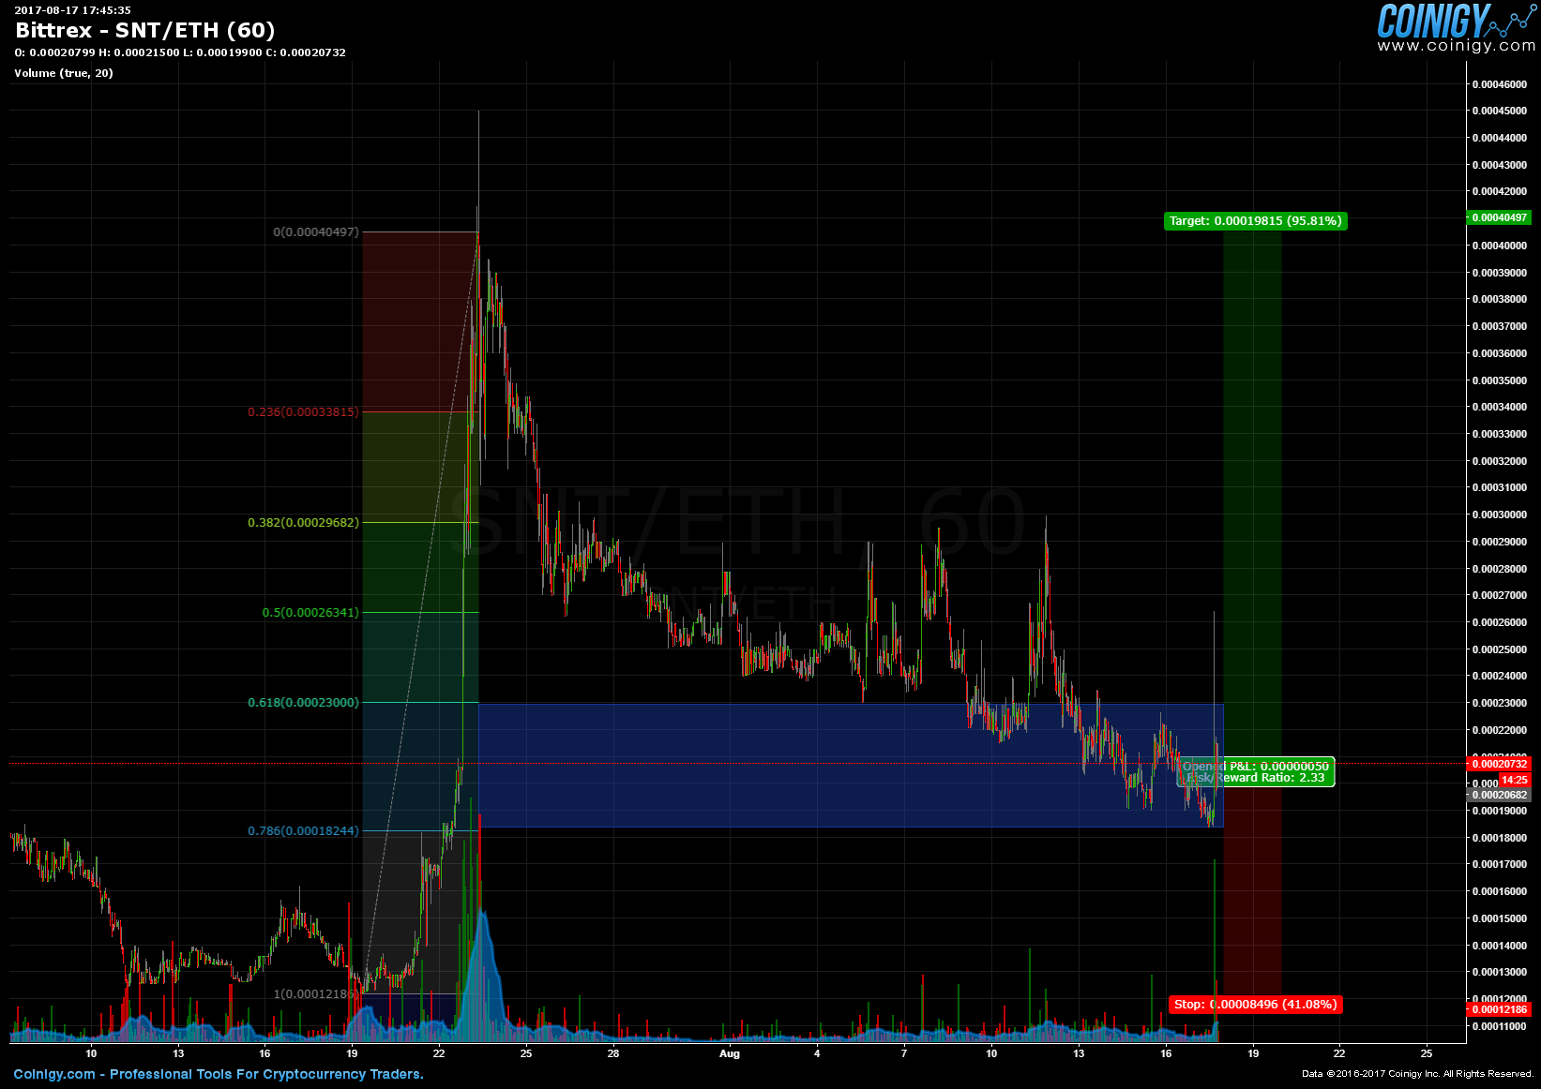Click the red Stop 0.00008496 label
The width and height of the screenshot is (1541, 1089).
click(x=1255, y=1005)
